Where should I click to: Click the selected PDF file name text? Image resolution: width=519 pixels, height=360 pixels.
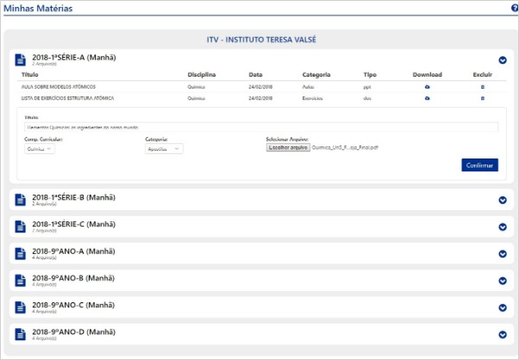click(x=345, y=148)
